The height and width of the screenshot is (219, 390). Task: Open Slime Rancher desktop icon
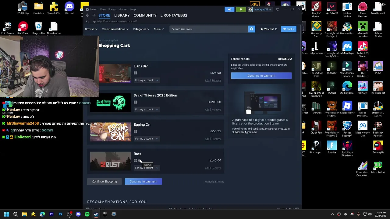[363, 10]
